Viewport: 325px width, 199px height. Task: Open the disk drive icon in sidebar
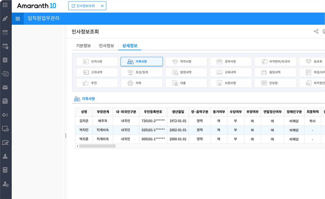pyautogui.click(x=5, y=101)
